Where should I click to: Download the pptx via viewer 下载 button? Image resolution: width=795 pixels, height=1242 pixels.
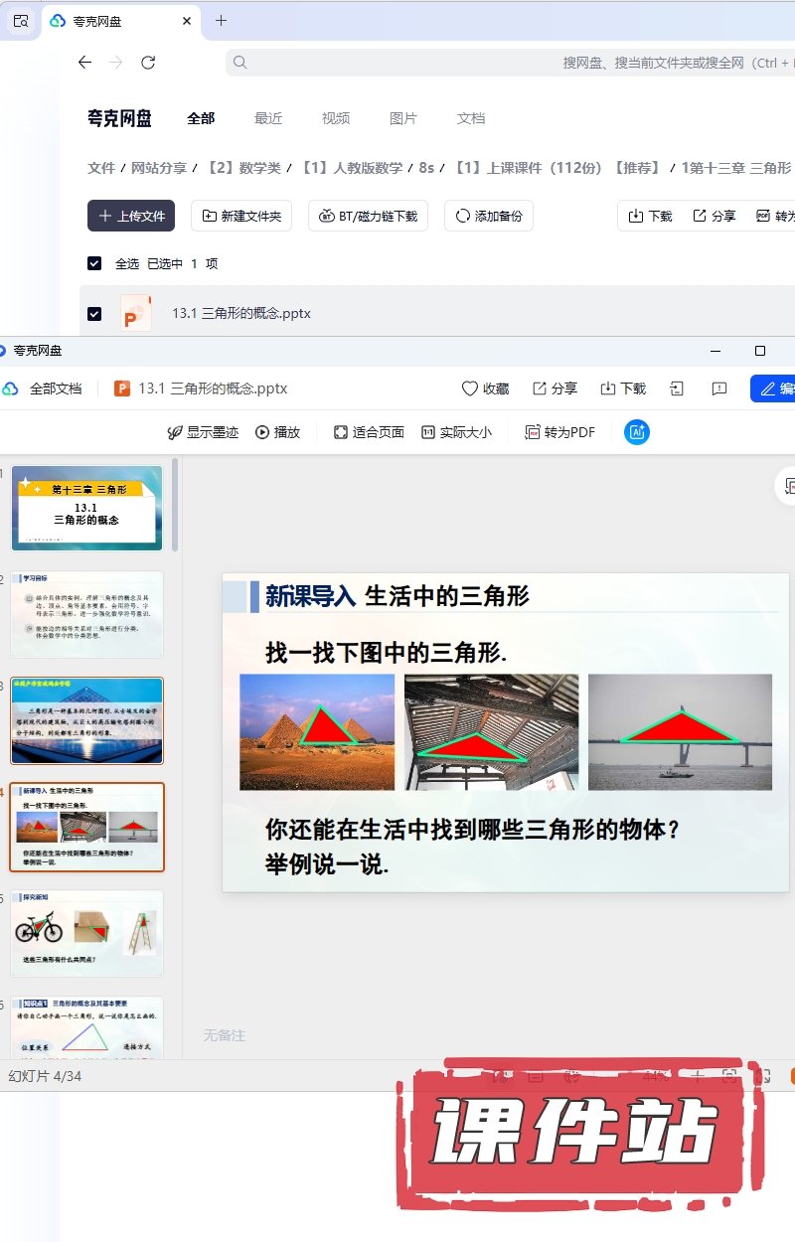coord(623,388)
